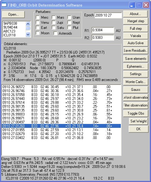Select observation 0910 26.97614
This screenshot has width=151, height=182.
[61, 103]
